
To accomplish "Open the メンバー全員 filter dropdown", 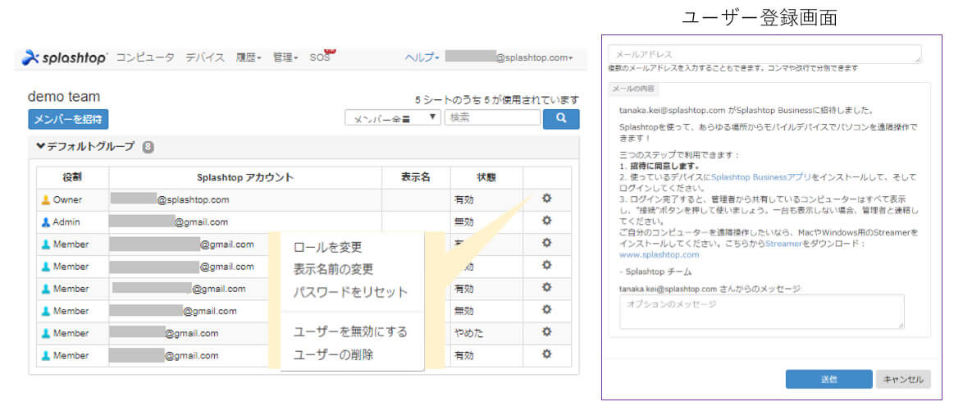I will [x=393, y=119].
